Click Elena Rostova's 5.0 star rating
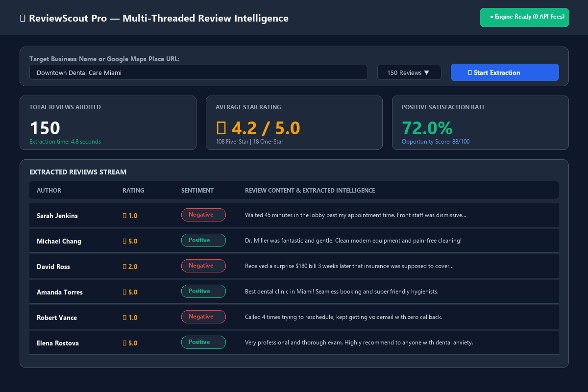This screenshot has height=392, width=588. coord(130,343)
